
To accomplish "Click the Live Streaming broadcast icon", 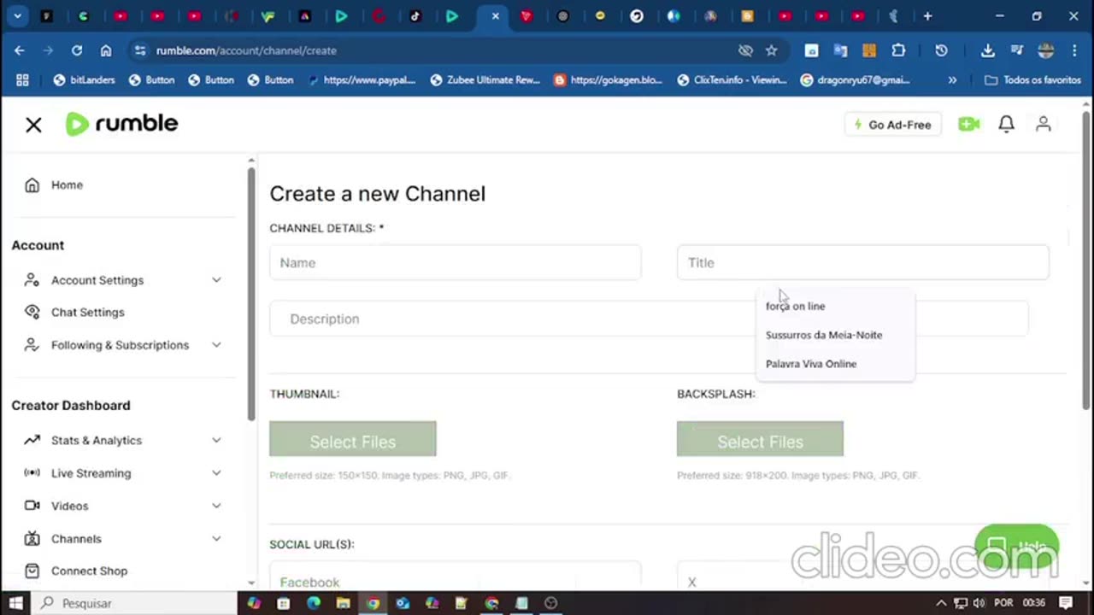I will click(32, 473).
